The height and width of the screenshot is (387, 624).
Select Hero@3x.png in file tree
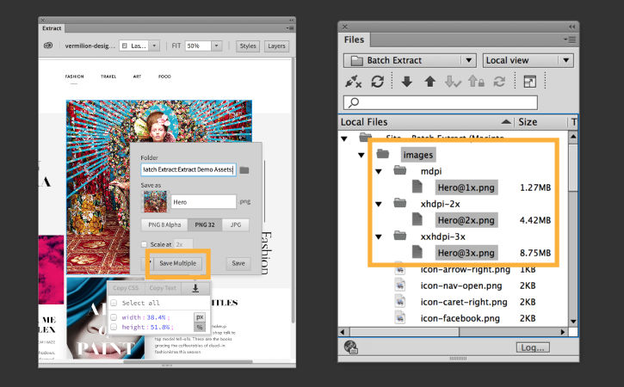[466, 253]
